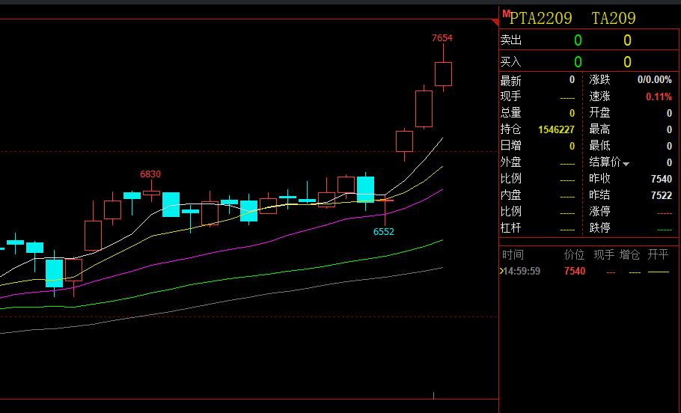Click the 持仓 value 1546227

click(556, 129)
